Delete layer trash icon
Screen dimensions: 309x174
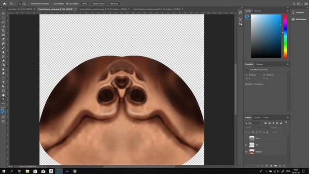(x=284, y=166)
